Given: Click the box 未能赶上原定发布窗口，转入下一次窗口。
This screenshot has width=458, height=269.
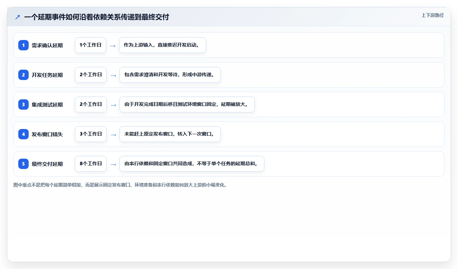Looking at the screenshot, I should tap(170, 134).
